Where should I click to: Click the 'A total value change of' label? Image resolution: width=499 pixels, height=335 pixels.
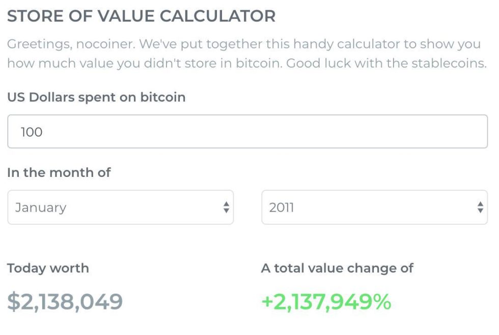point(337,268)
